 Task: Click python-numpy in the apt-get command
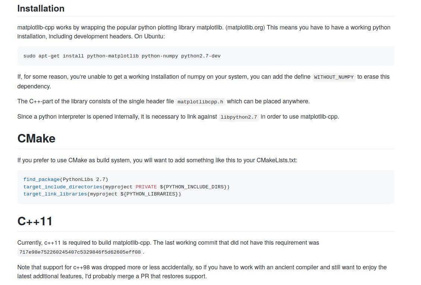click(x=160, y=56)
